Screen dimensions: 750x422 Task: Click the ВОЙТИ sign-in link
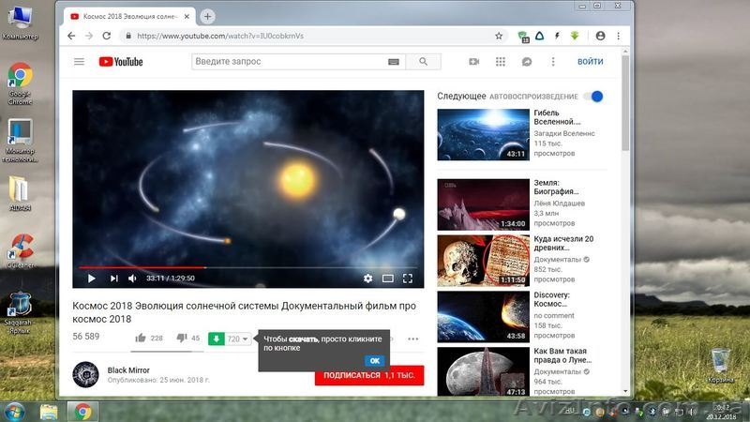[591, 62]
